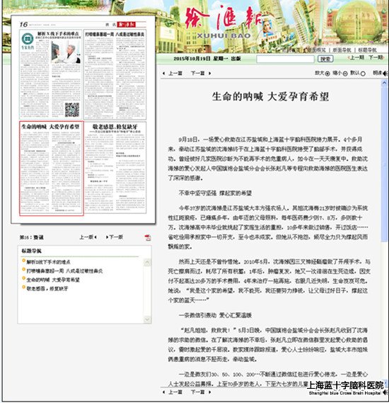389x403 pixels.
Task: Click the article scrollbar up arrow
Action: click(x=384, y=83)
